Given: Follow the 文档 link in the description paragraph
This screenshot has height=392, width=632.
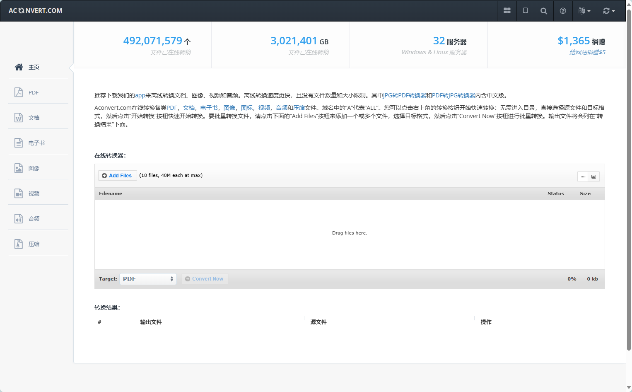Looking at the screenshot, I should click(189, 108).
